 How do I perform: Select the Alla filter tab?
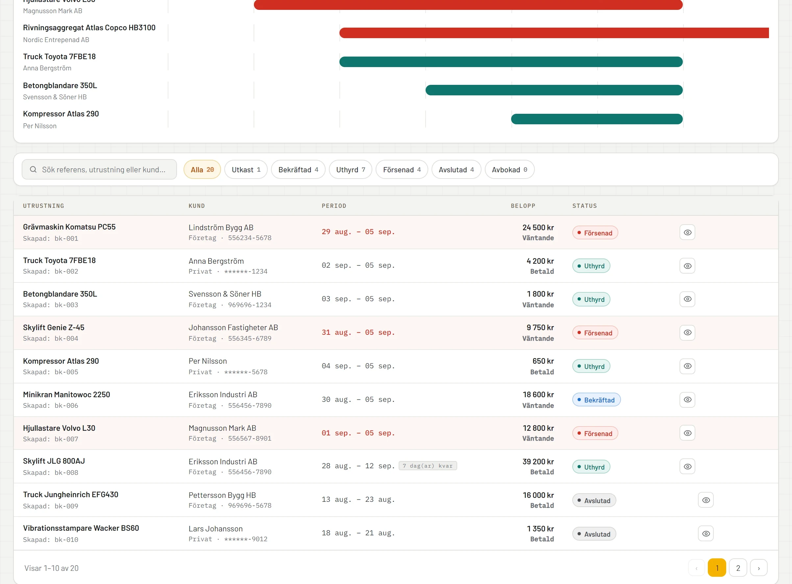(202, 170)
